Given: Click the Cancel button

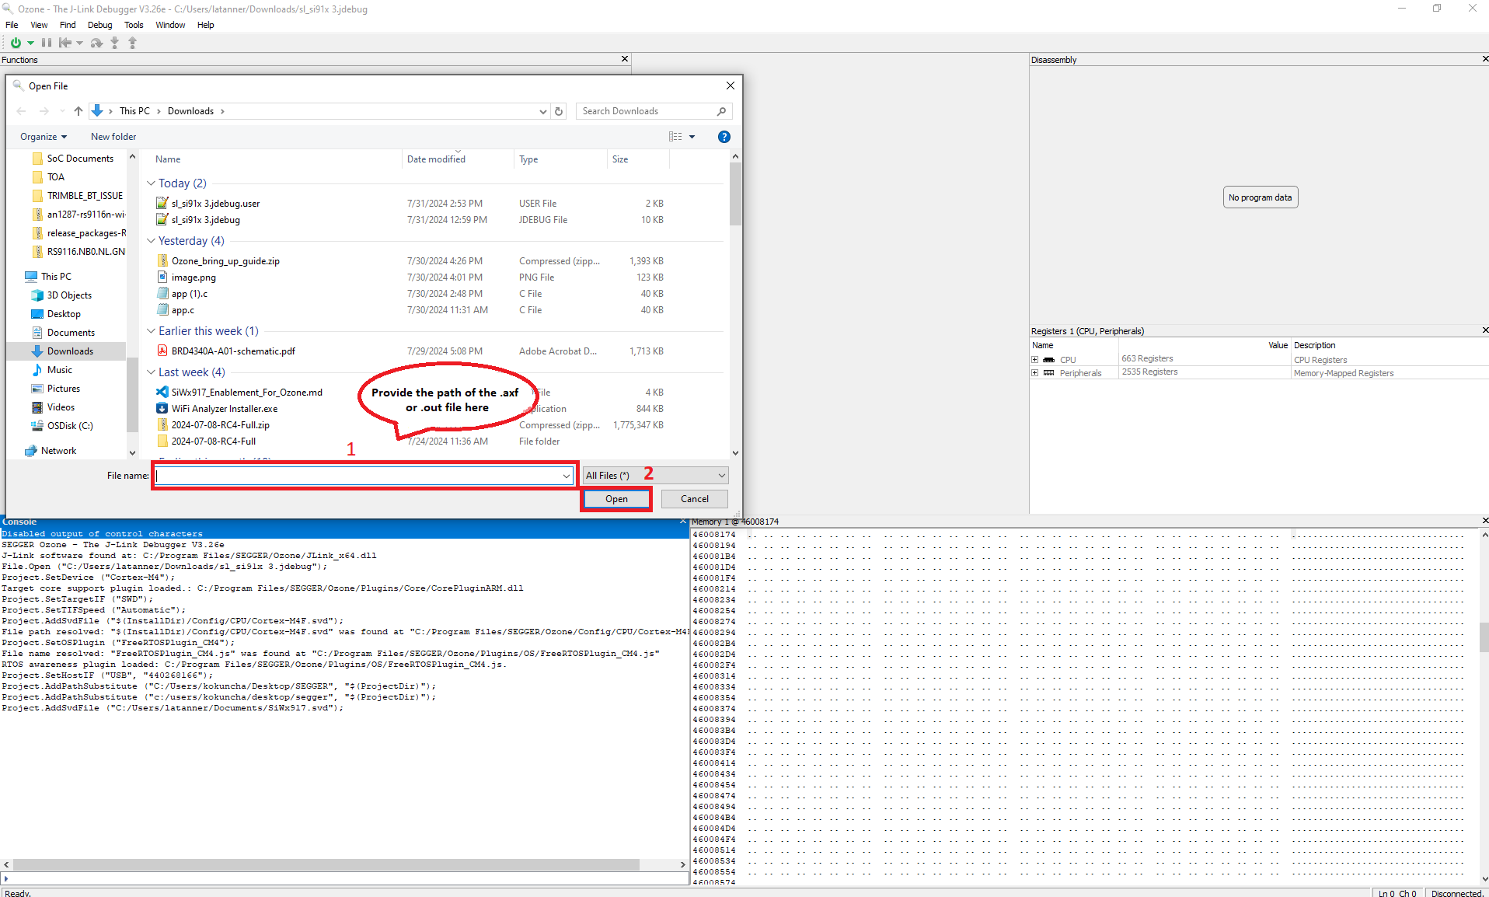Looking at the screenshot, I should point(694,498).
